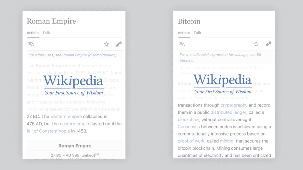Open the distributed ledger link

[228, 112]
